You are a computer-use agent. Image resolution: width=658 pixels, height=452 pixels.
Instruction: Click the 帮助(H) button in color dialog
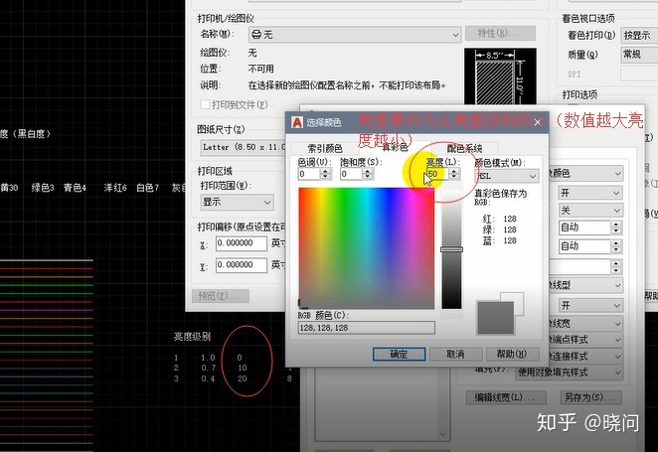click(512, 355)
